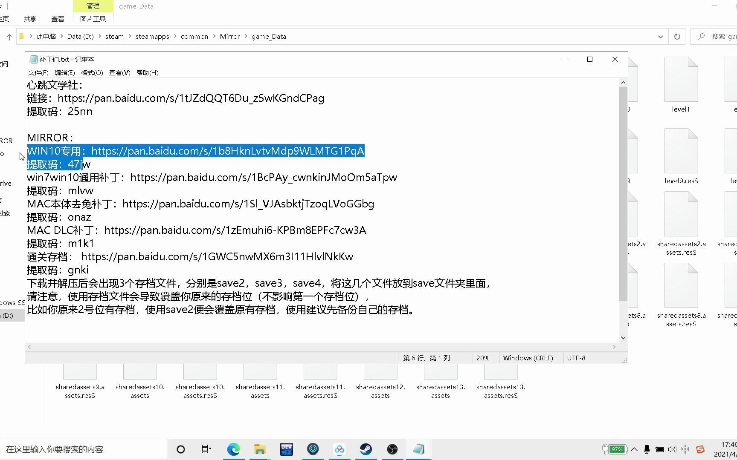This screenshot has height=460, width=737.
Task: Toggle the 中 input method indicator
Action: click(685, 449)
